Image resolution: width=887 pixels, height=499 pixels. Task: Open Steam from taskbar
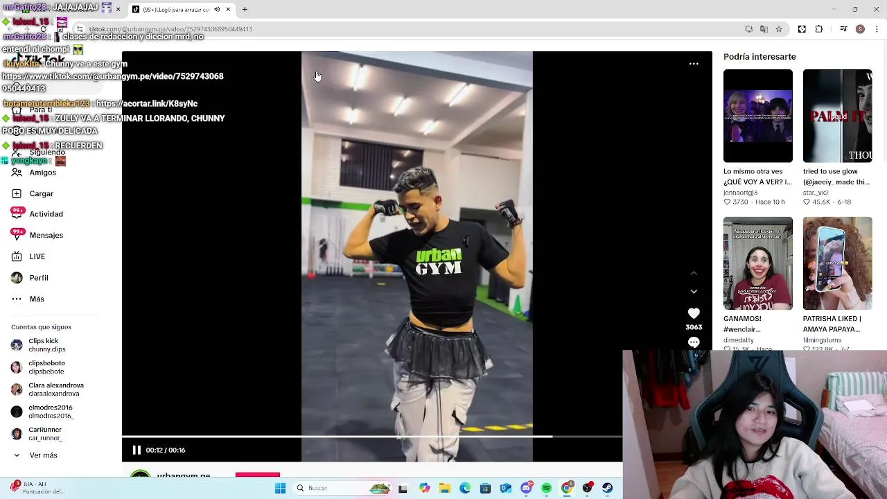tap(608, 489)
